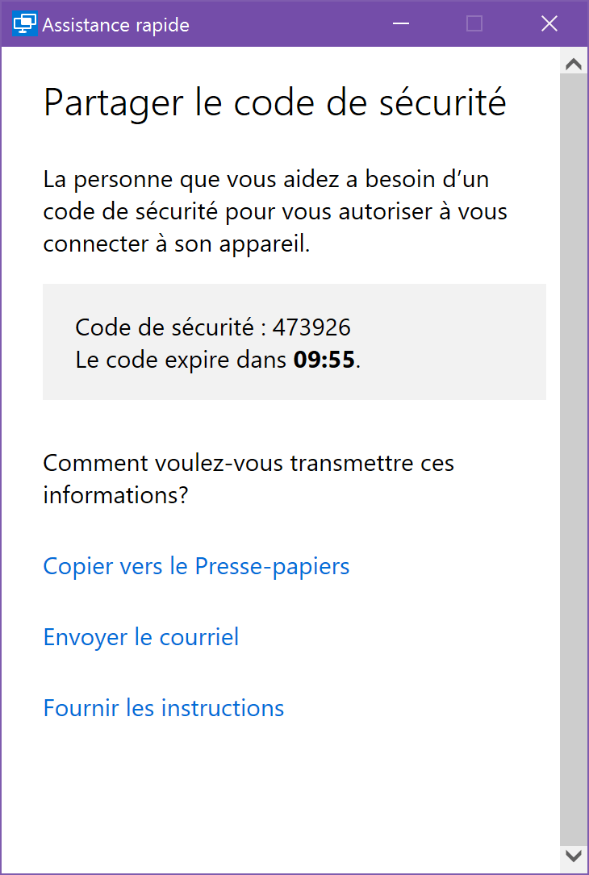This screenshot has width=589, height=875.
Task: Click the grayed-out maximize button
Action: click(x=474, y=24)
